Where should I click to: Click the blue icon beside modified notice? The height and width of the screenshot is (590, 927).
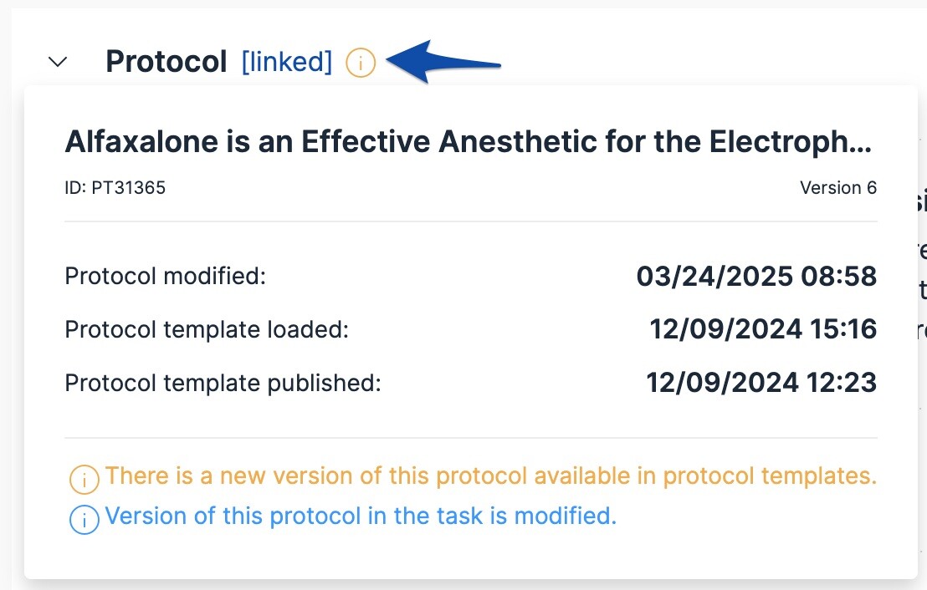[x=84, y=519]
